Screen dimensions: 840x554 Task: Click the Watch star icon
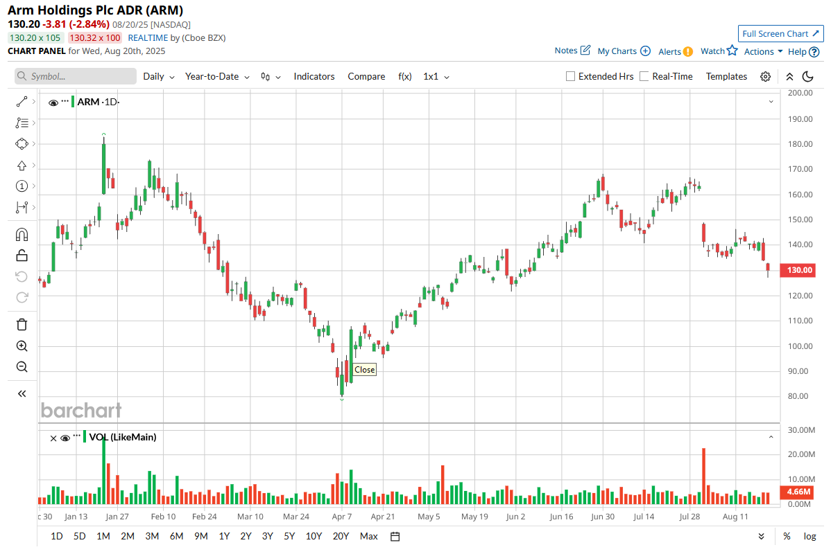pyautogui.click(x=732, y=50)
